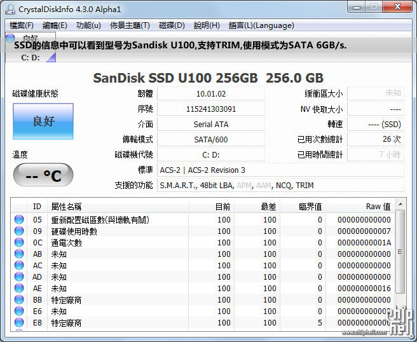Click raw value 00000000001A
Screen dimensions: 417x342
tap(364, 243)
